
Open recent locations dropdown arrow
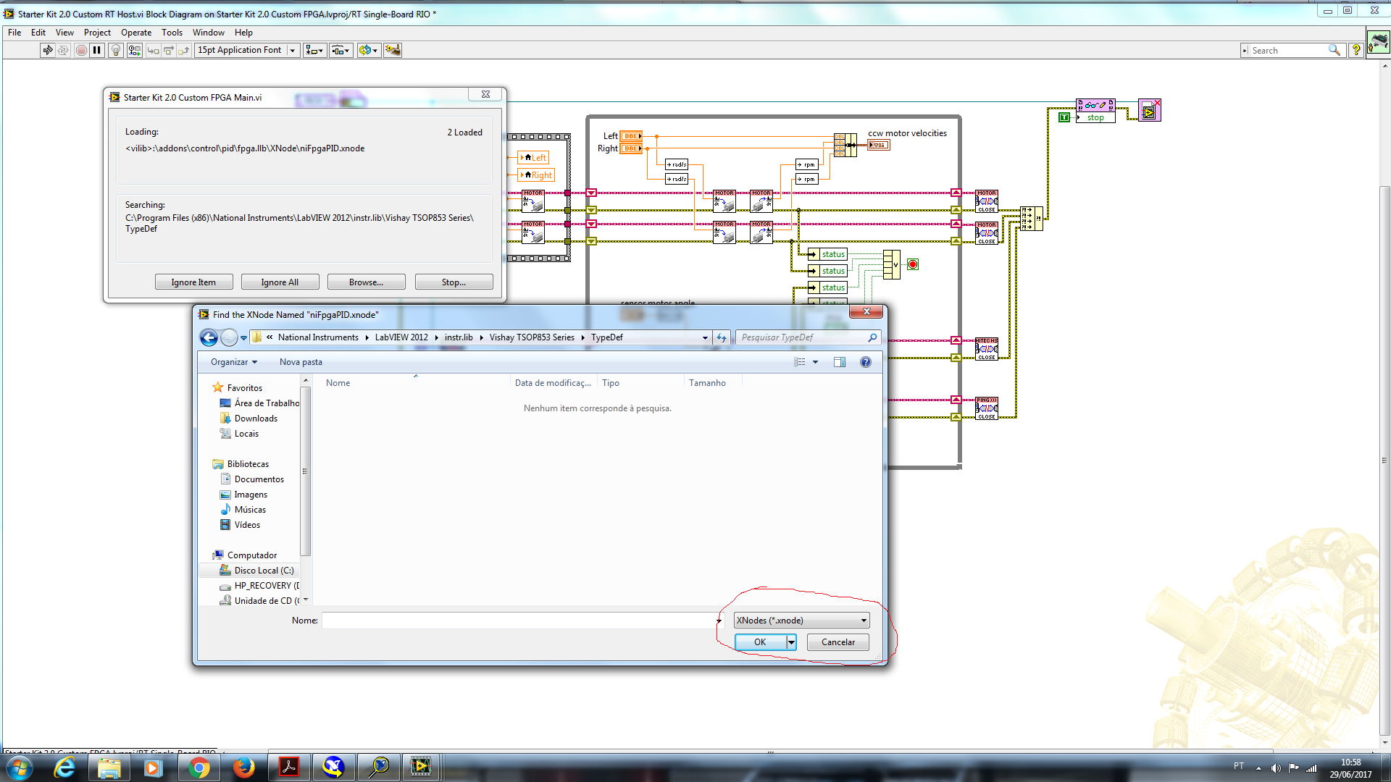pos(244,338)
